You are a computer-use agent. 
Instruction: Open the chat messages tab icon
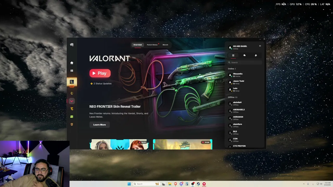245,55
